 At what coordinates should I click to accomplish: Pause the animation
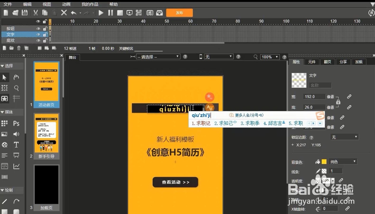[110, 13]
